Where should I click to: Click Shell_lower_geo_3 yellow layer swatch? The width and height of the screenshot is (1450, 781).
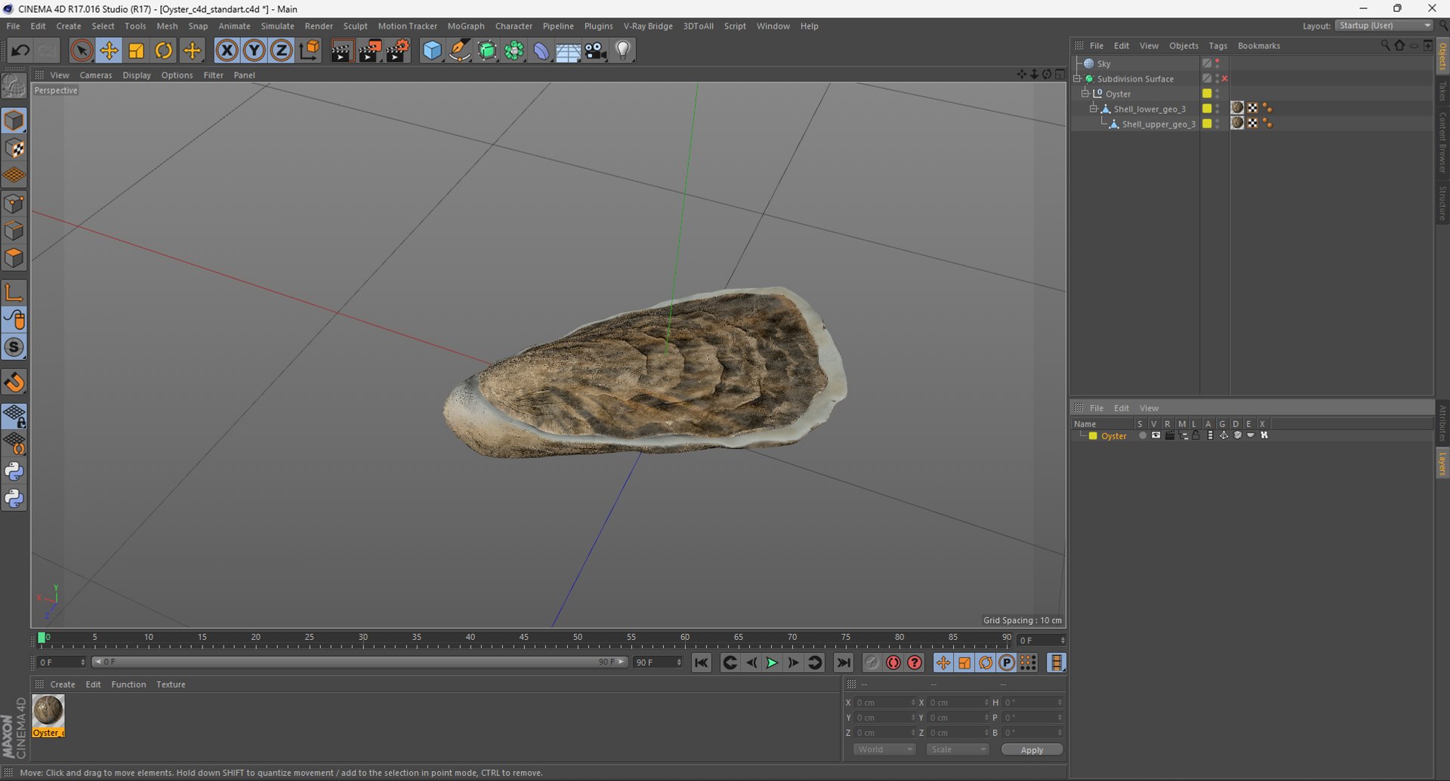click(x=1207, y=109)
